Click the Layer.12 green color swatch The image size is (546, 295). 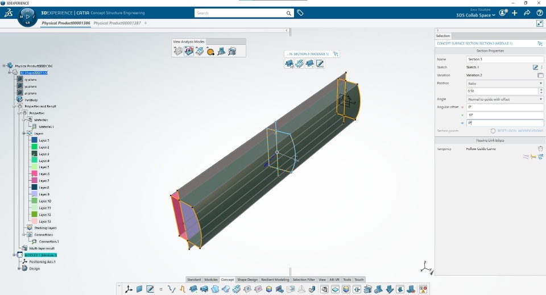[x=35, y=215]
